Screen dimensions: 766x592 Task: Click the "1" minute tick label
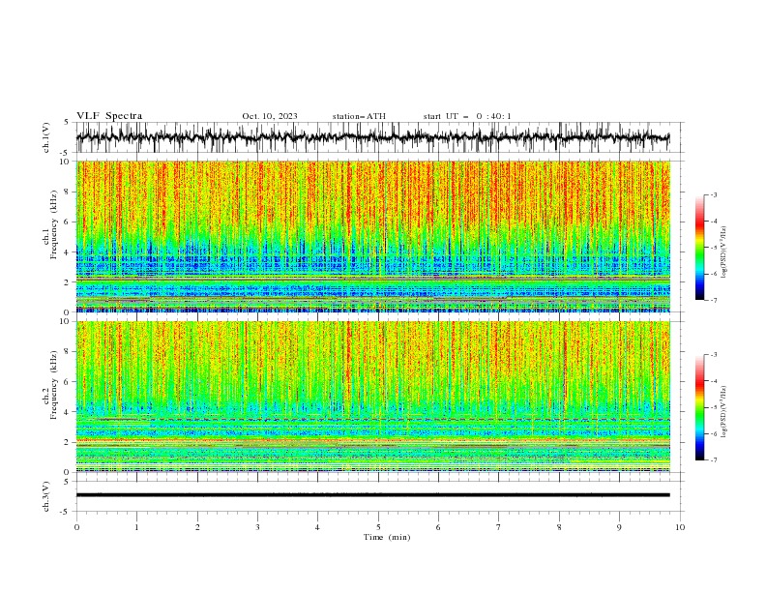(136, 527)
